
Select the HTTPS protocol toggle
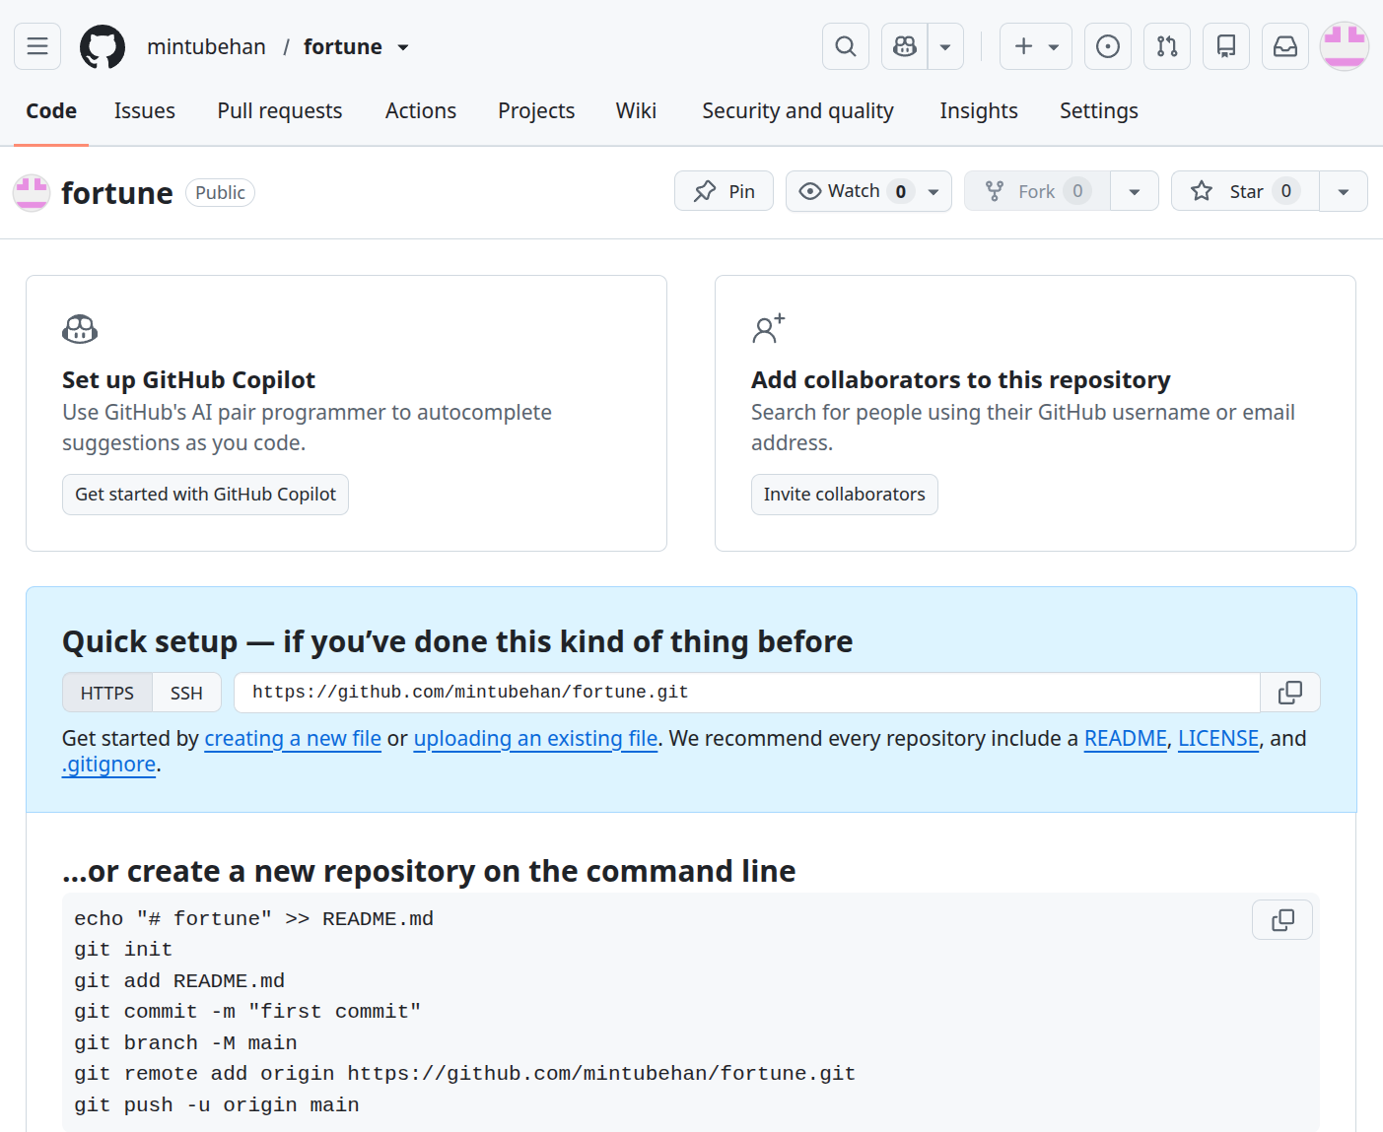(x=107, y=693)
